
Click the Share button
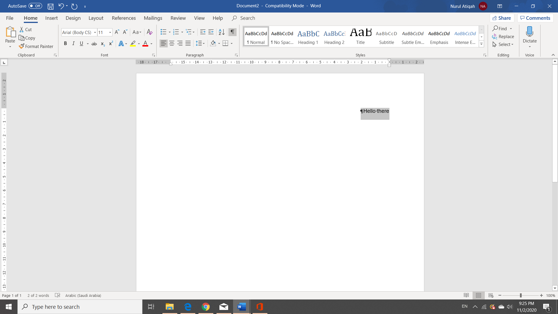[502, 18]
